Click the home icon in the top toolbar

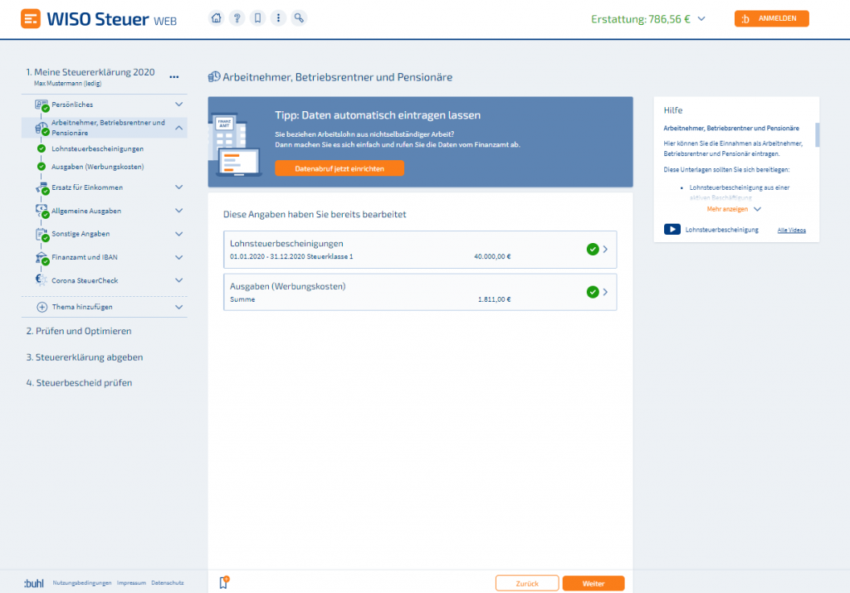pyautogui.click(x=216, y=18)
